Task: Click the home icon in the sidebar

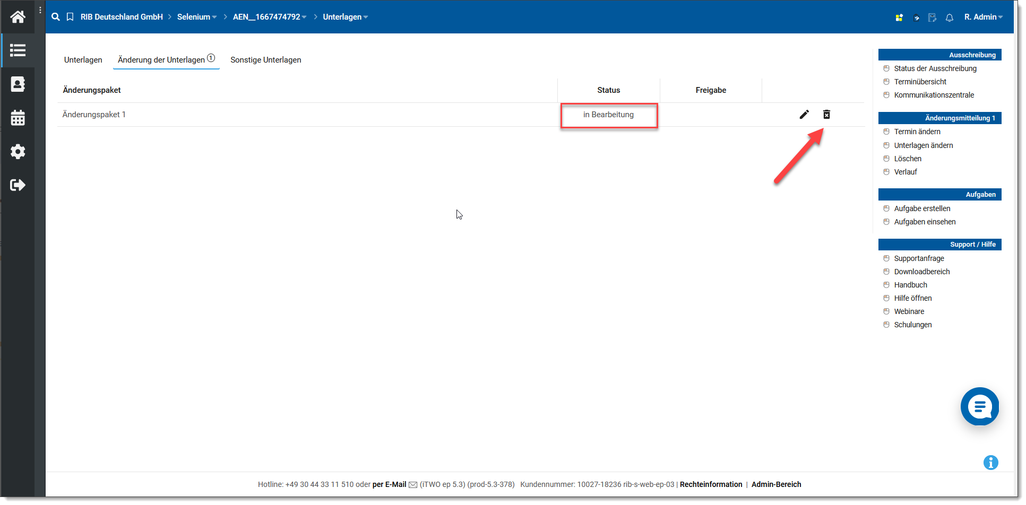Action: tap(18, 17)
